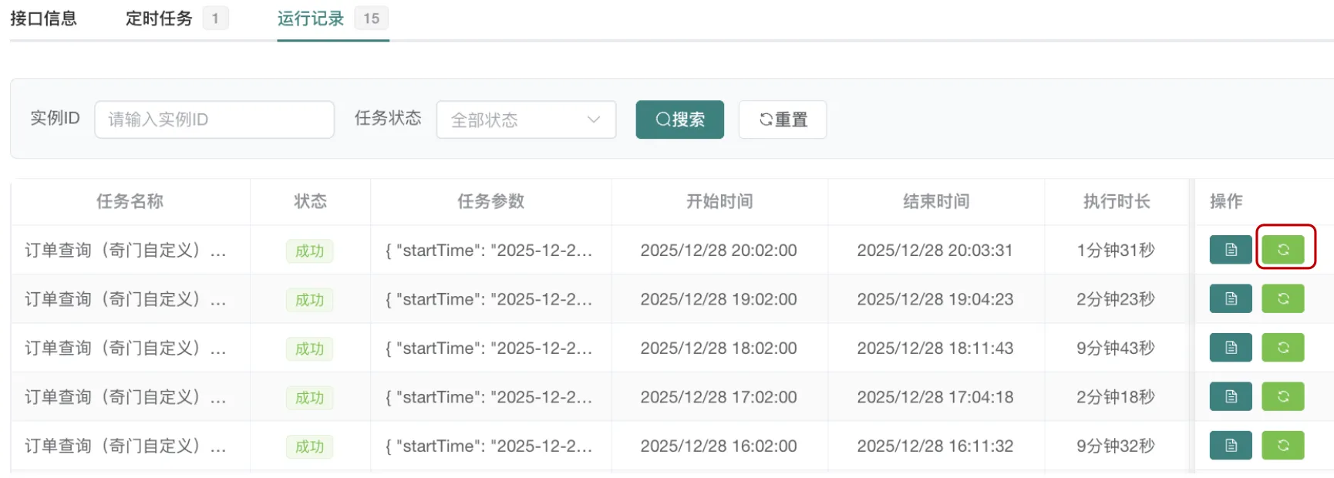This screenshot has height=478, width=1334.
Task: Click the task parameters cell of the first row
Action: click(x=490, y=251)
